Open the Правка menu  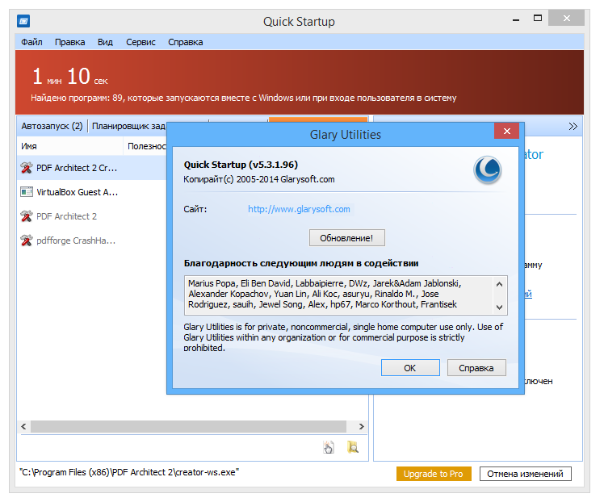click(69, 42)
